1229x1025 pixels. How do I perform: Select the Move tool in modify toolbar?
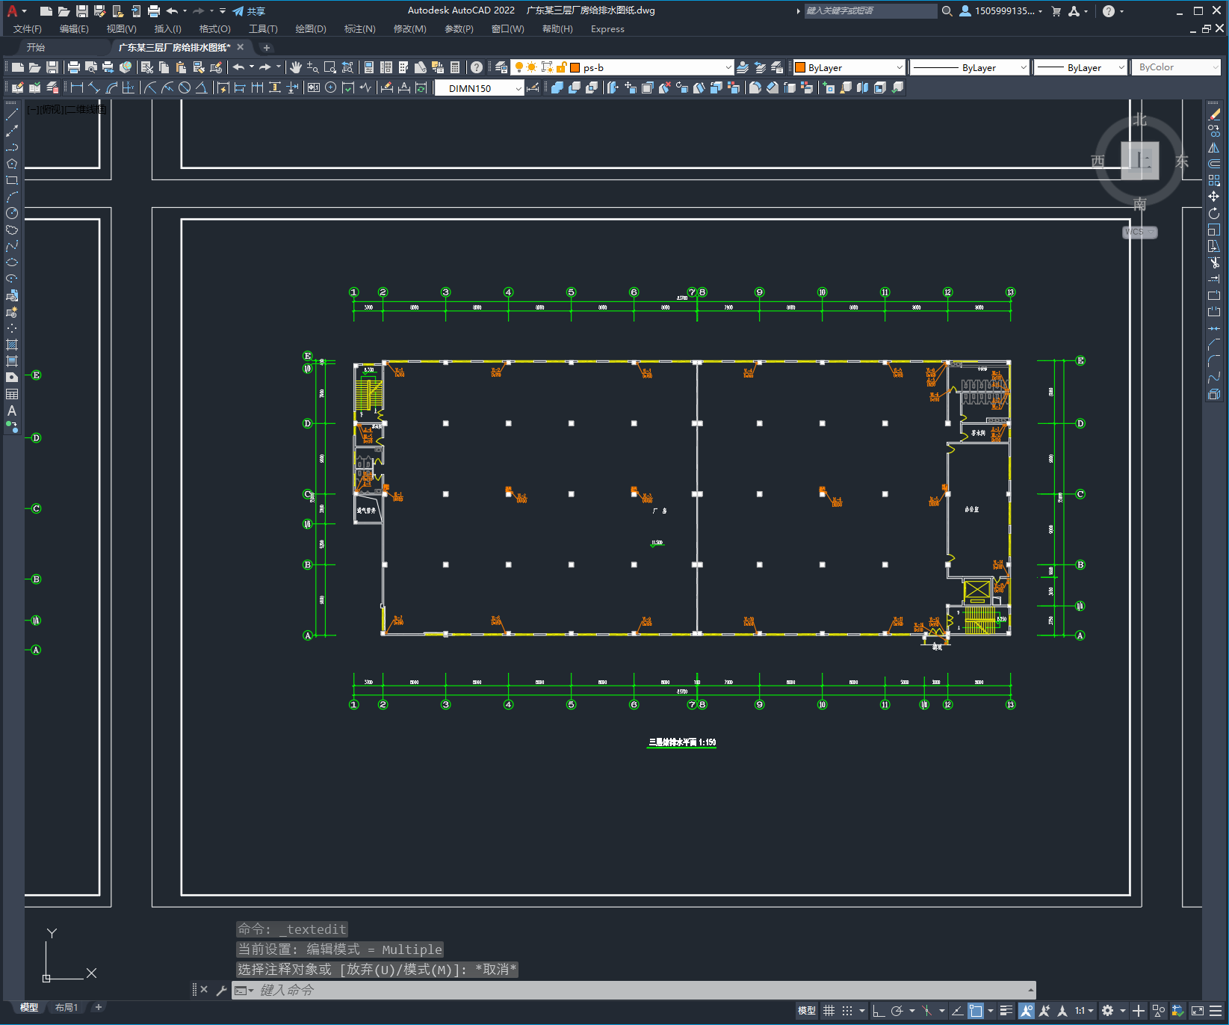click(1214, 197)
